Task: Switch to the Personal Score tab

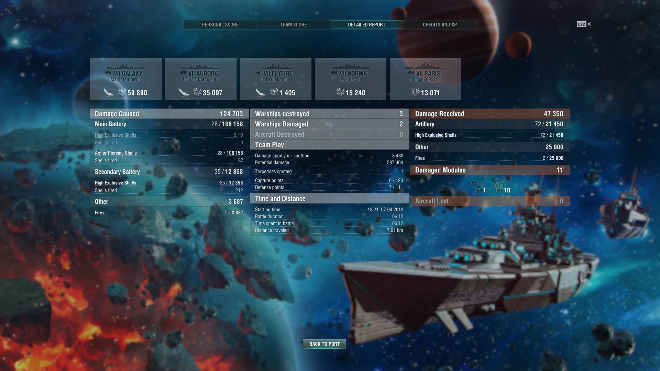Action: [220, 25]
